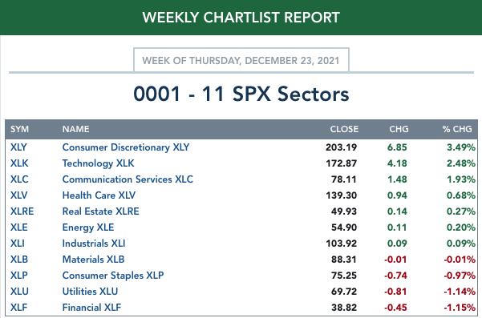Screen dimensions: 482x318
Task: Open Health Care XLV chart
Action: point(99,195)
